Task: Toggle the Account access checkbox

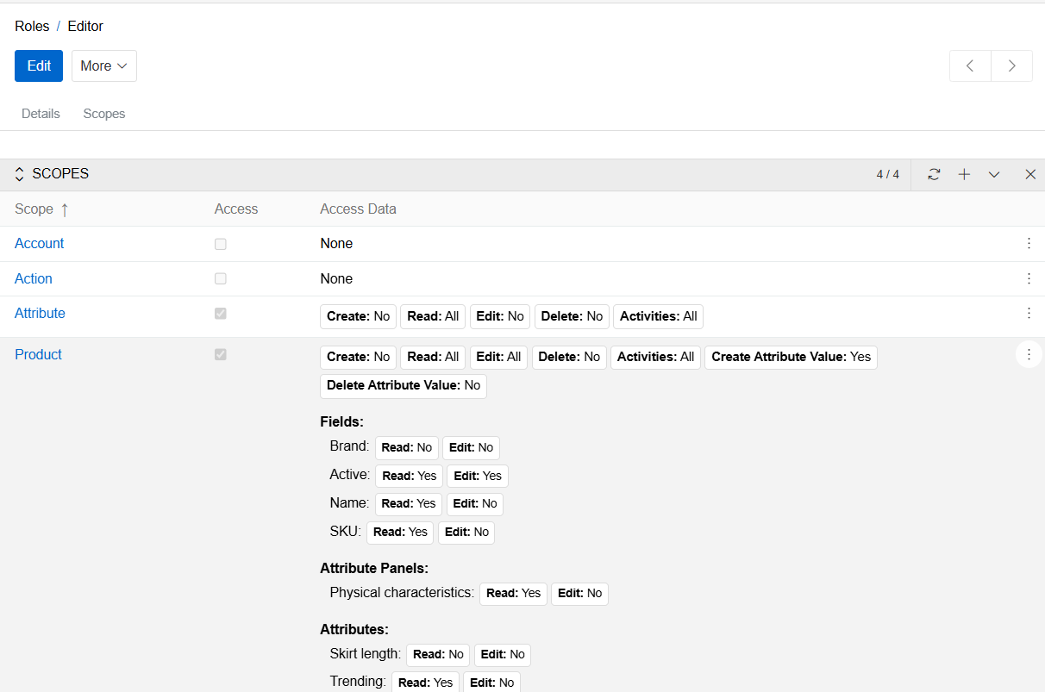Action: (221, 244)
